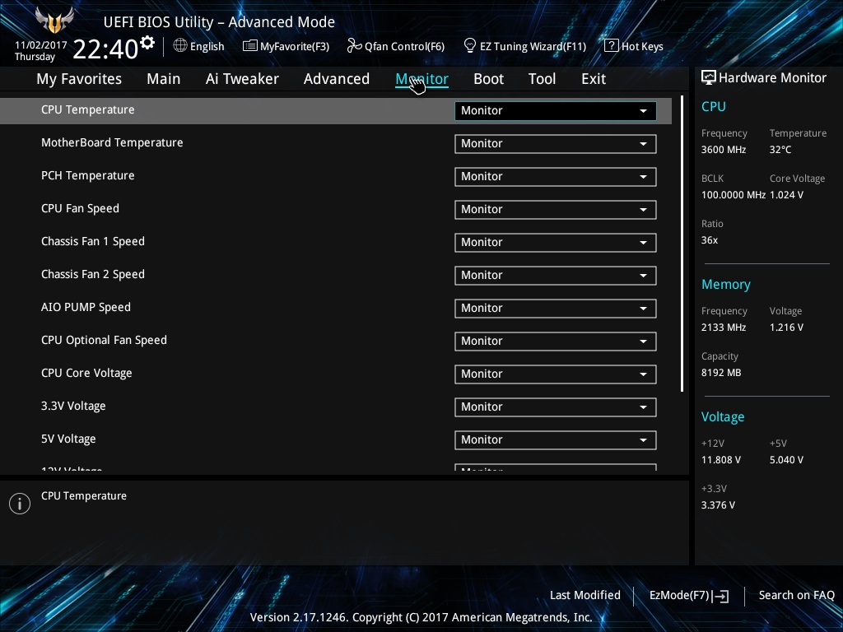Select the CPU Core Voltage label
Screen dimensions: 843x632
(86, 373)
